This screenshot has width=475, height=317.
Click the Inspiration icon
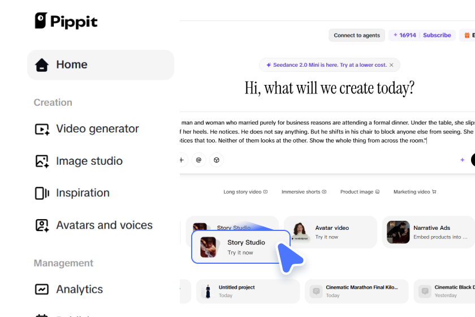click(42, 193)
